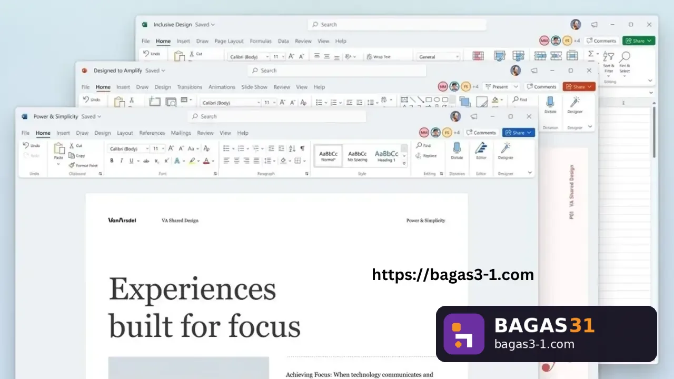674x379 pixels.
Task: Click the Cut scissors icon in Word
Action: (72, 145)
